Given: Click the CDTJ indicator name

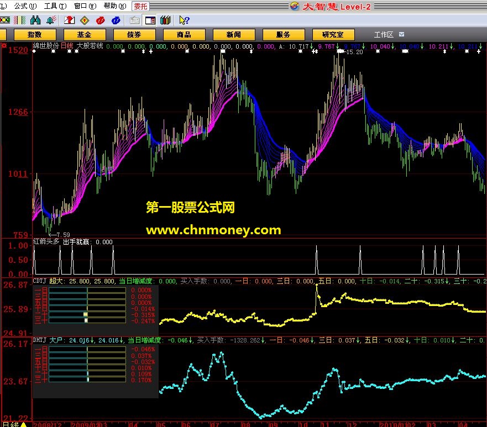Looking at the screenshot, I should (x=39, y=281).
